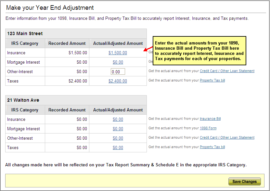Click the 21 Walton Ave Mortgage Interest amount

(x=118, y=129)
